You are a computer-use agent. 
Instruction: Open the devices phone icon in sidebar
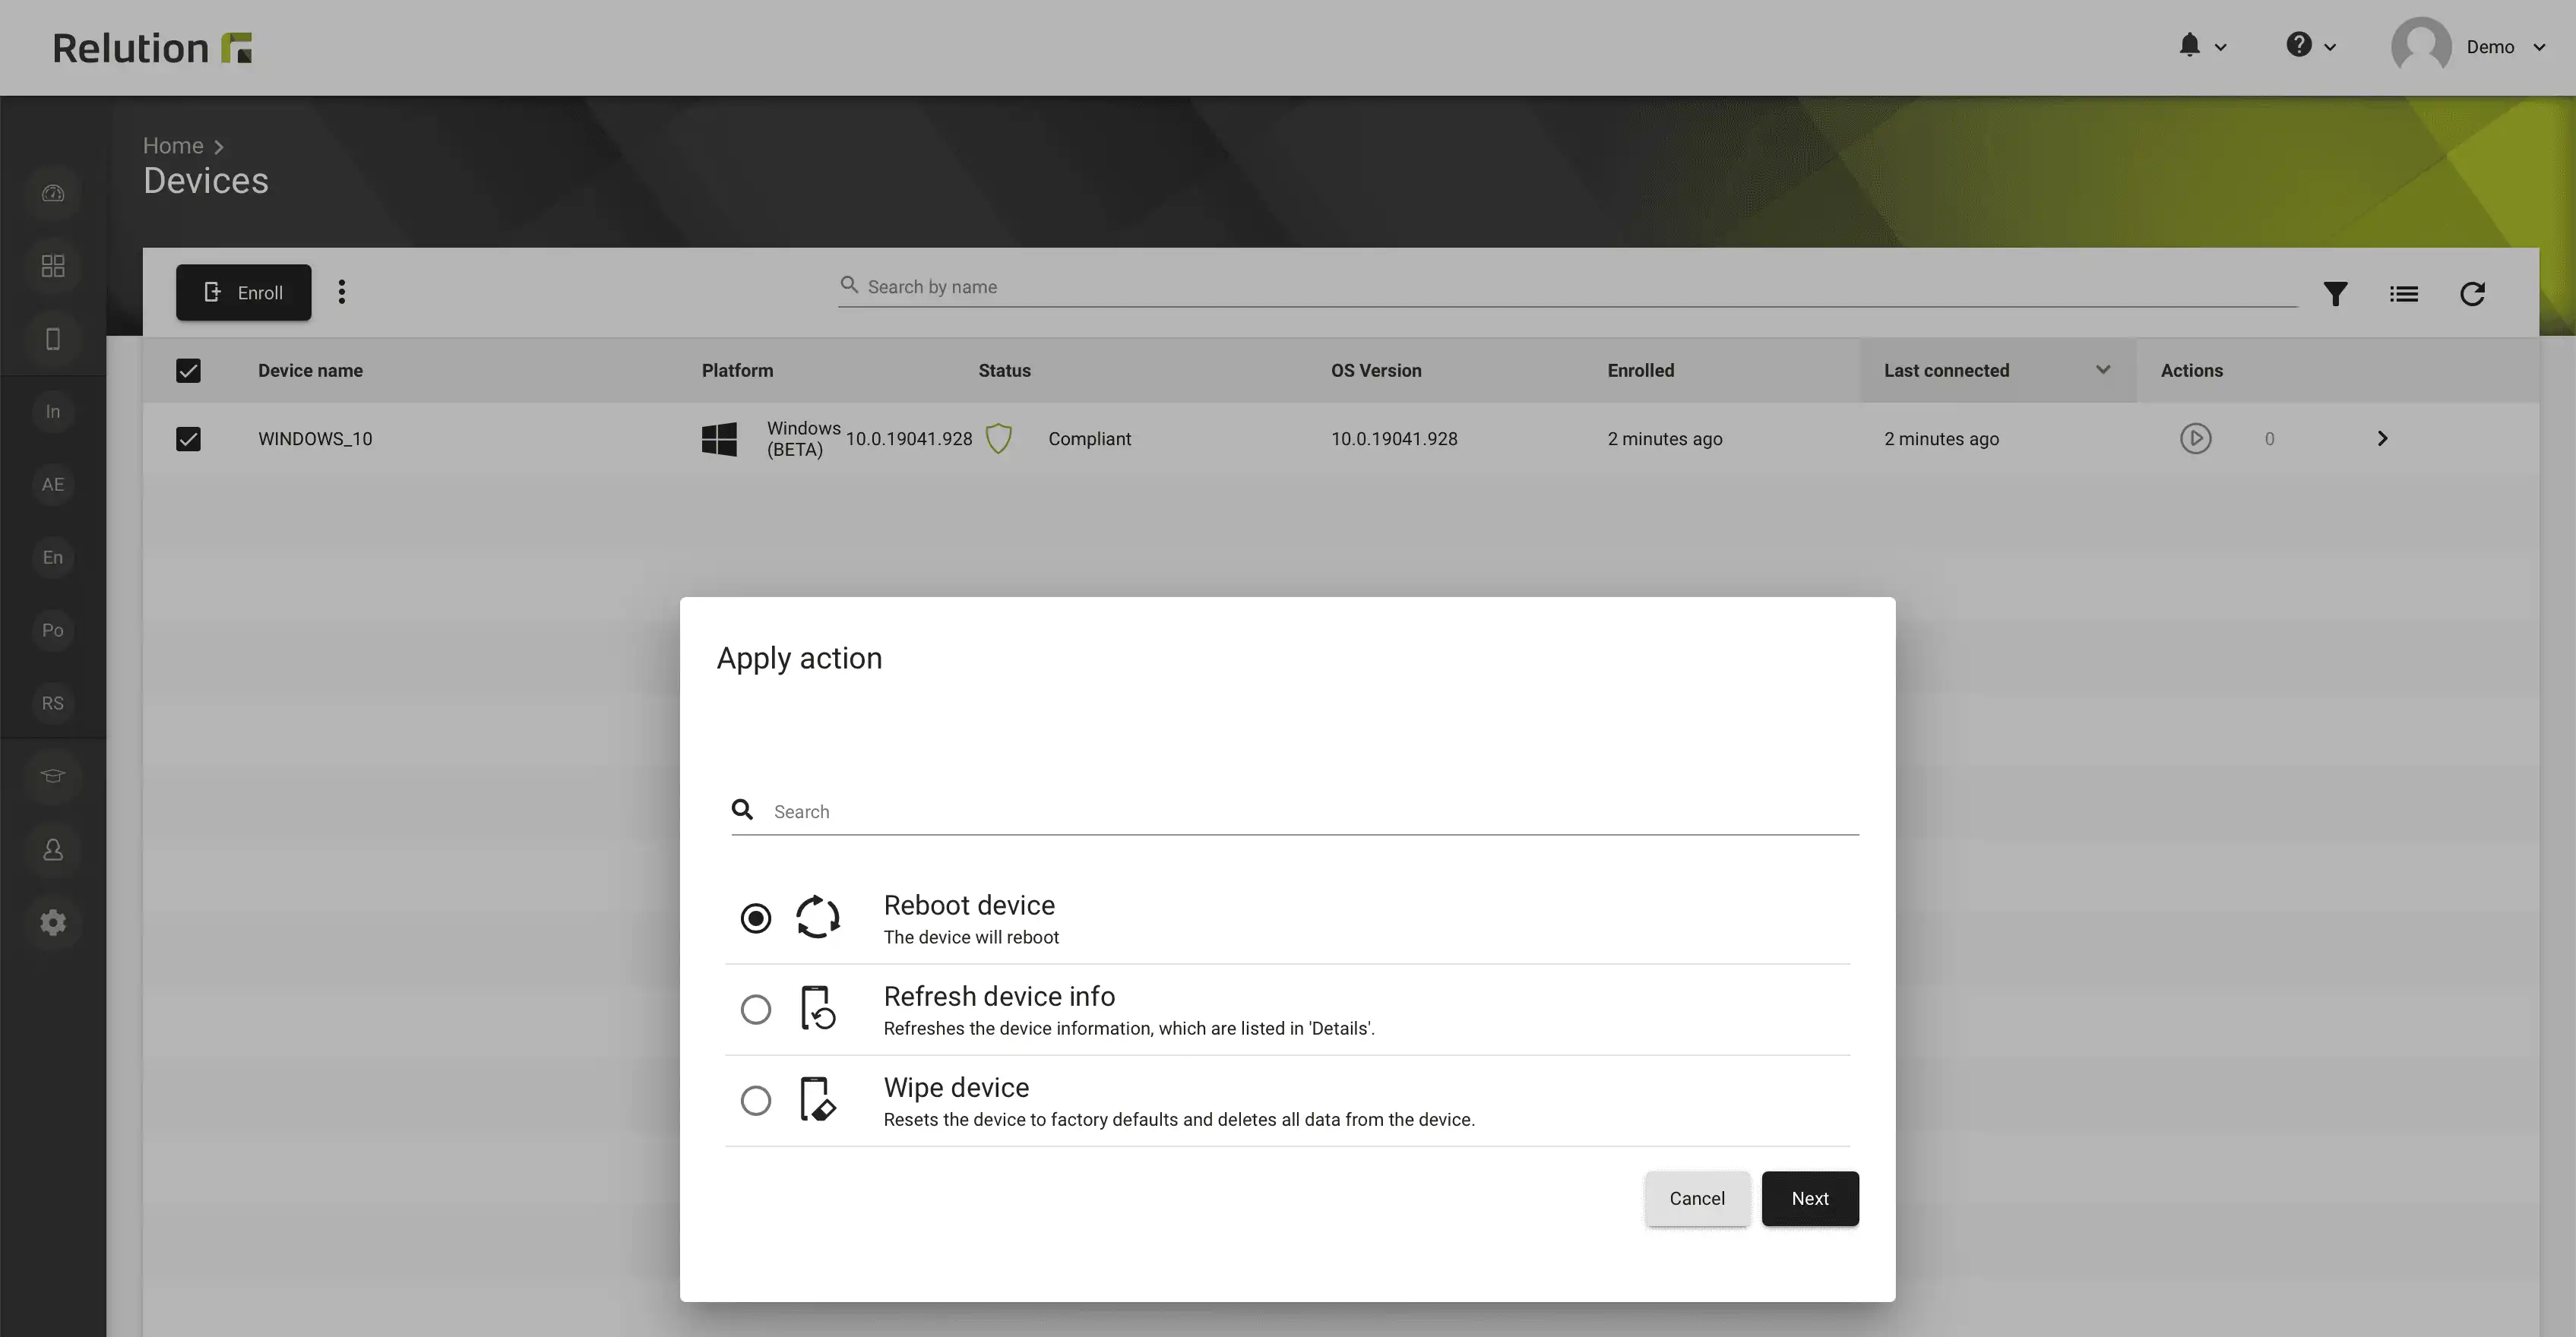(53, 339)
